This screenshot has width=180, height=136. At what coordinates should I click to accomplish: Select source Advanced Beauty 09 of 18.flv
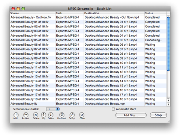click(30, 58)
